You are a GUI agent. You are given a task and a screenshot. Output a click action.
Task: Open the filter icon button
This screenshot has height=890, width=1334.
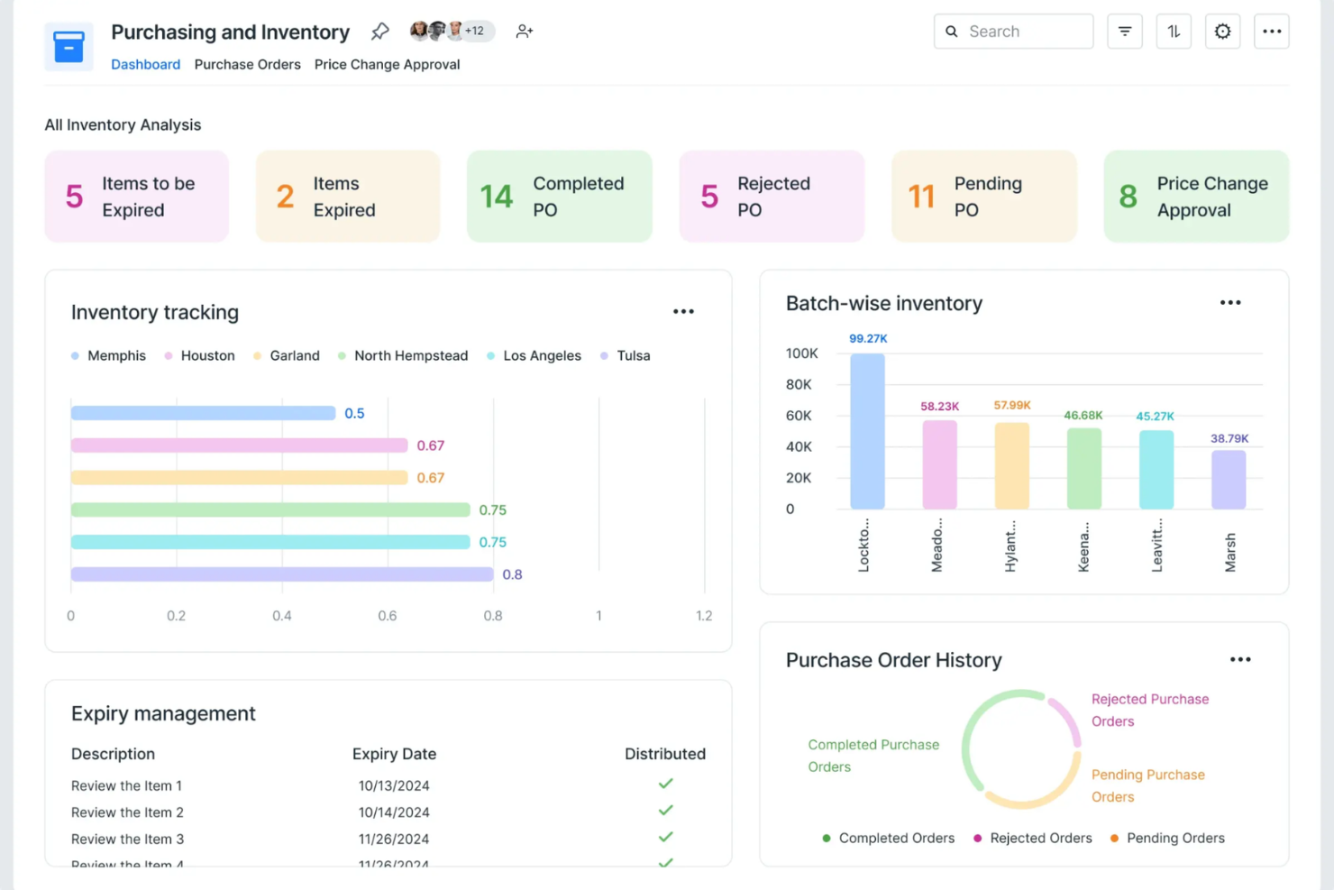click(x=1125, y=32)
